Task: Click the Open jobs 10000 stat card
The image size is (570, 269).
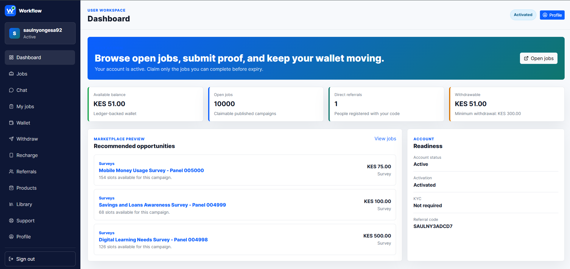Action: click(266, 104)
